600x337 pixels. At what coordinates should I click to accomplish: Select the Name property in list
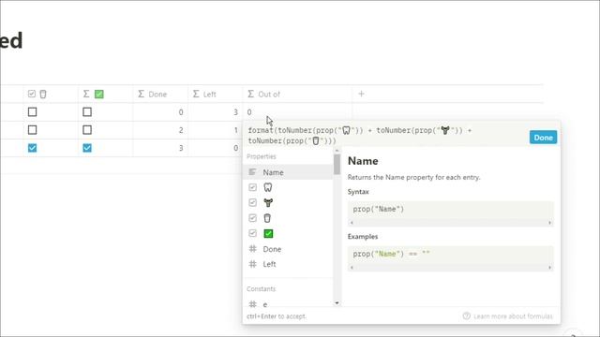(x=288, y=172)
